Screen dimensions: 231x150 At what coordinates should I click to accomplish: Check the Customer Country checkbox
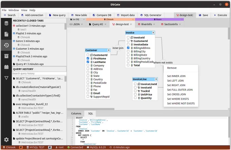88,79
